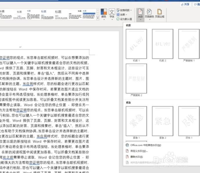Click the Custom Watermark page icon
200x173 pixels.
click(x=127, y=151)
